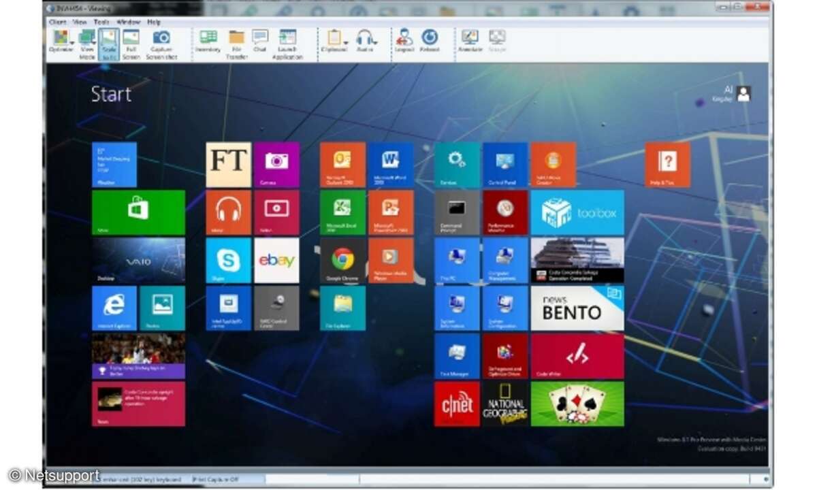817x490 pixels.
Task: Open the eBay tile
Action: [276, 261]
